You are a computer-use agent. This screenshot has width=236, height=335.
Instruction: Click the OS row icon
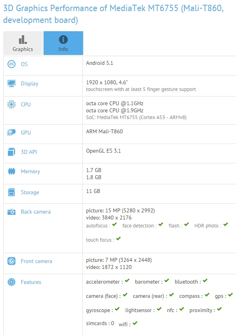[x=11, y=64]
